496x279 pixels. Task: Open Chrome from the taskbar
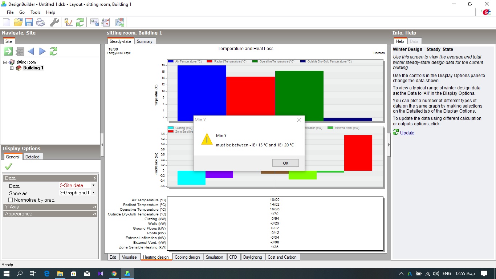114,274
